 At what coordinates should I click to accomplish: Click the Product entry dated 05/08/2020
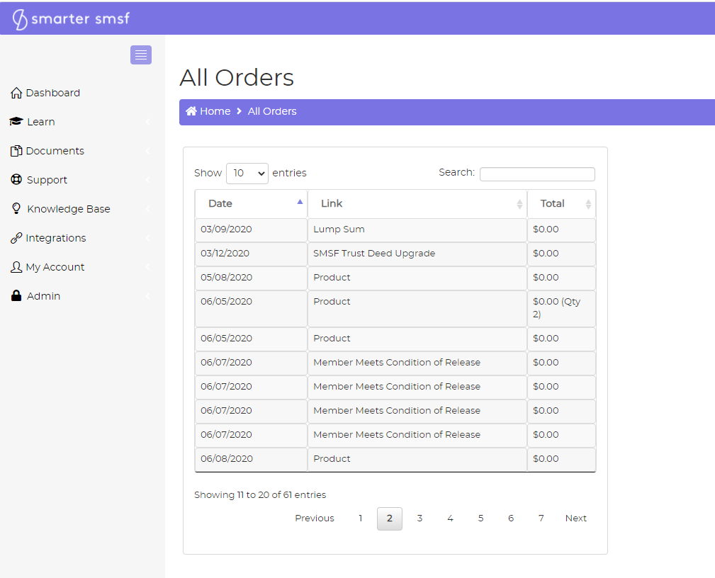tap(332, 278)
